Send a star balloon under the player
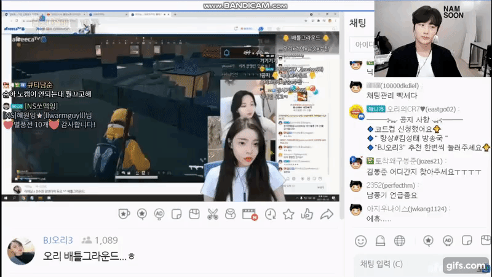Viewport: 492px width, 277px height. 142,214
